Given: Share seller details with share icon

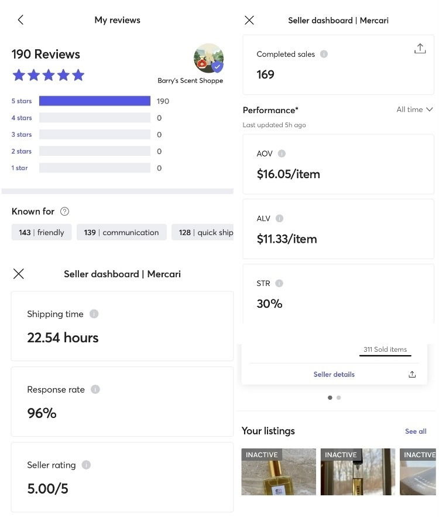Looking at the screenshot, I should [x=412, y=375].
